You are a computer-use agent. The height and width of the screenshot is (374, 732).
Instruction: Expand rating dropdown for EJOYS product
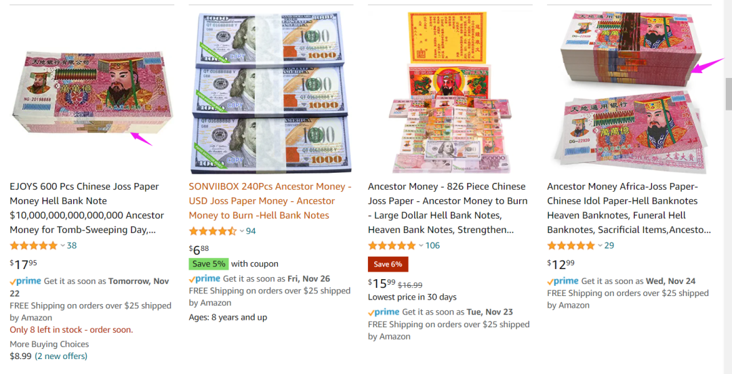click(62, 245)
